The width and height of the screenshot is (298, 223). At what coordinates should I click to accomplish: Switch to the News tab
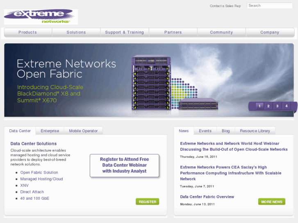(x=184, y=131)
